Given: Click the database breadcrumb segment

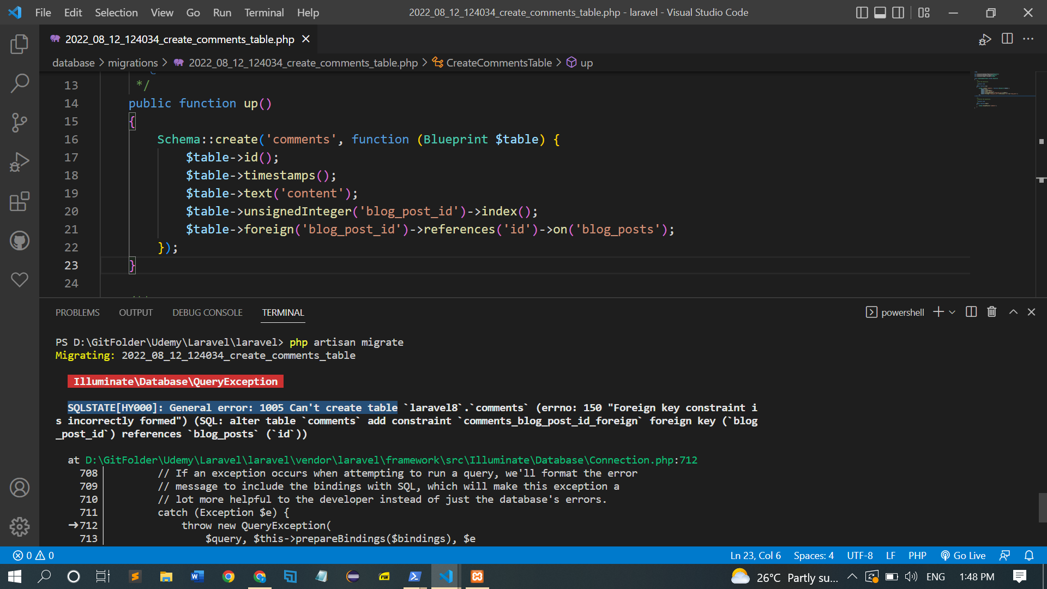Looking at the screenshot, I should tap(74, 63).
